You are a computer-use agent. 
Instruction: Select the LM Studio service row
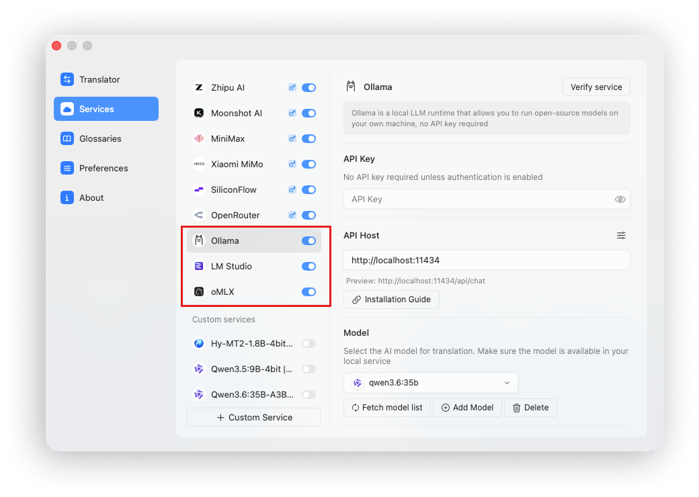(254, 267)
